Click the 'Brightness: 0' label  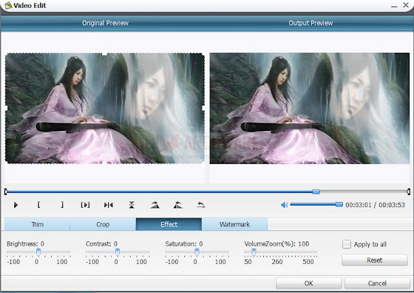[25, 244]
